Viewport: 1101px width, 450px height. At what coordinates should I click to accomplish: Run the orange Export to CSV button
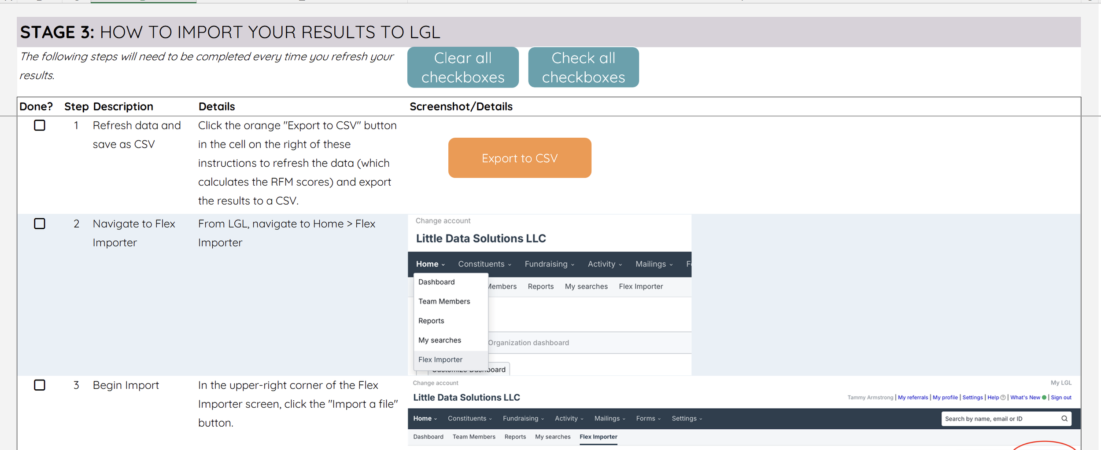click(520, 158)
